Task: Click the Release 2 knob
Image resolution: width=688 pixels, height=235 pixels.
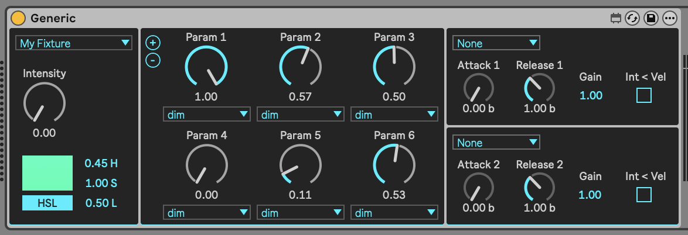Action: point(539,187)
